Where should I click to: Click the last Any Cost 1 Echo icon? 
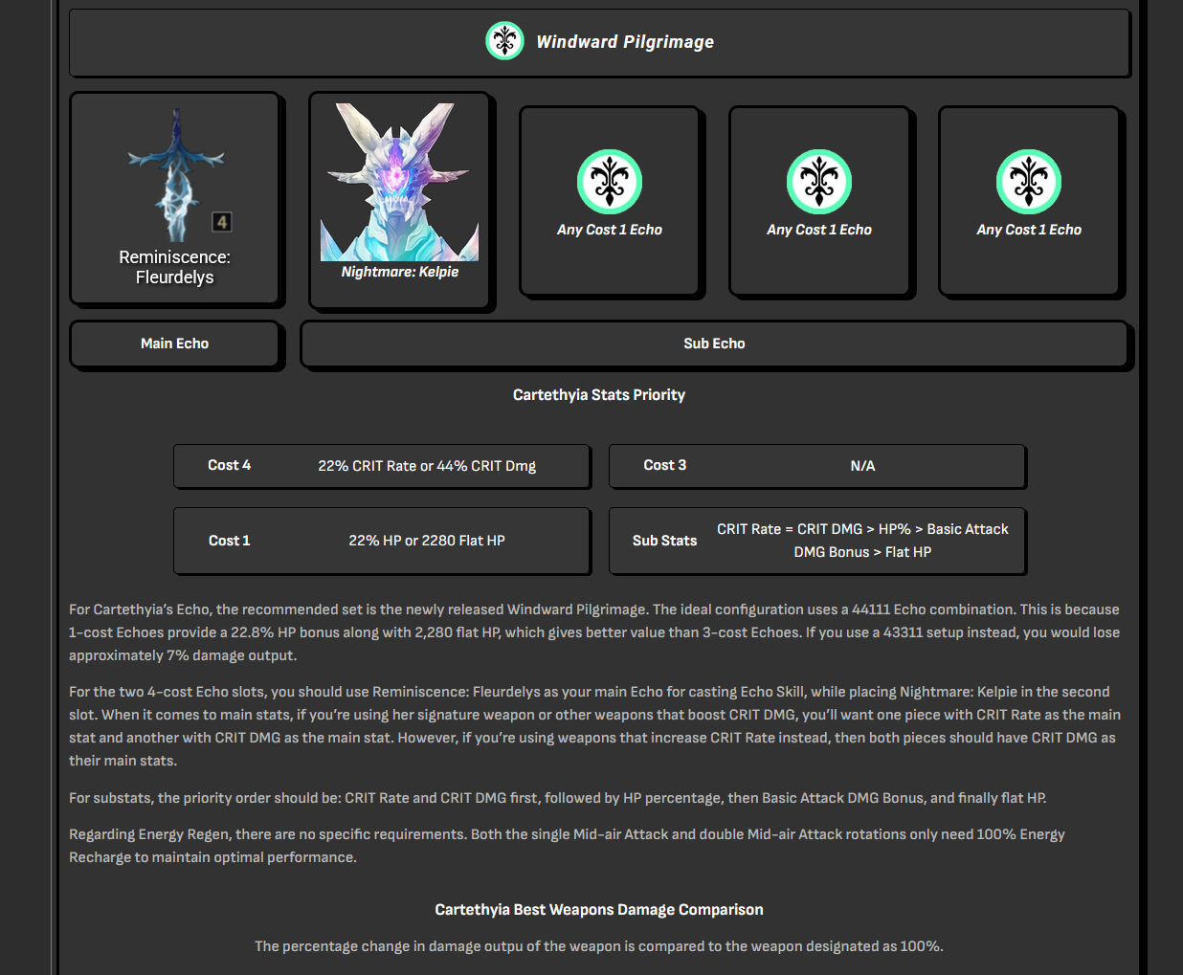click(x=1029, y=182)
